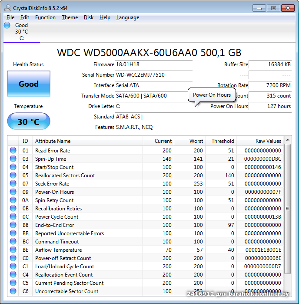Click status orb for Reported Uncorrectable Errors
The height and width of the screenshot is (304, 299).
point(13,233)
